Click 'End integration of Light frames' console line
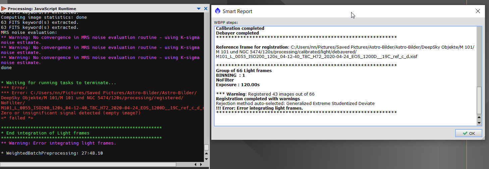This screenshot has width=489, height=169. coord(45,133)
